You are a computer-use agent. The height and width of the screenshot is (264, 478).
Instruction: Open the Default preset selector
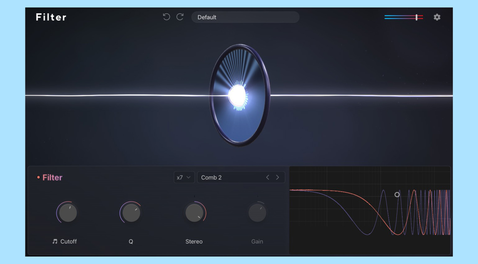[245, 17]
